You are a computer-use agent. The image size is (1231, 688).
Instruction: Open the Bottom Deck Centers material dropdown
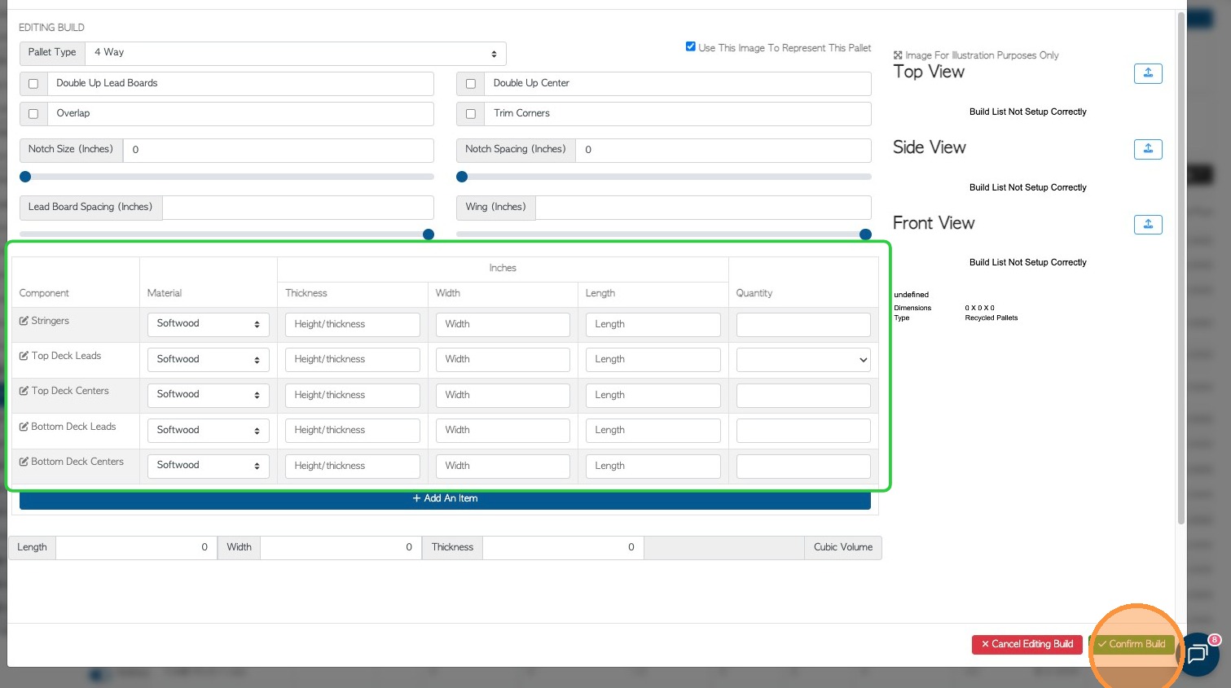pyautogui.click(x=209, y=466)
